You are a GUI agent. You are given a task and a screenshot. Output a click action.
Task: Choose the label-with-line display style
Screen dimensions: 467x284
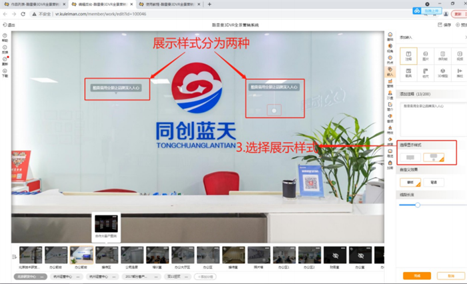click(x=434, y=157)
